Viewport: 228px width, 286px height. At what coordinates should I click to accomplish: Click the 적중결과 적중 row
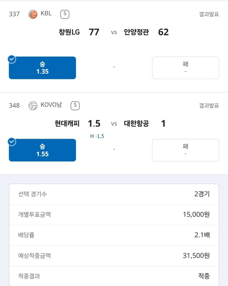(114, 276)
